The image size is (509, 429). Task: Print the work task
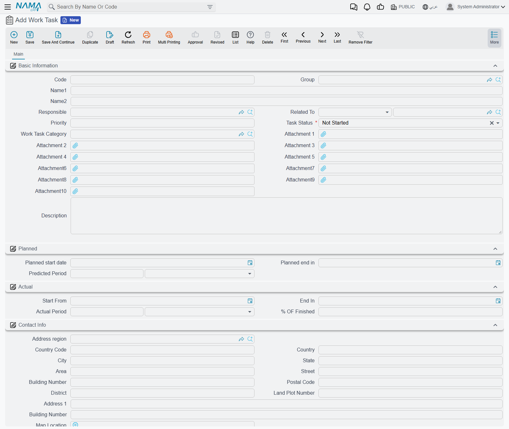(x=147, y=37)
